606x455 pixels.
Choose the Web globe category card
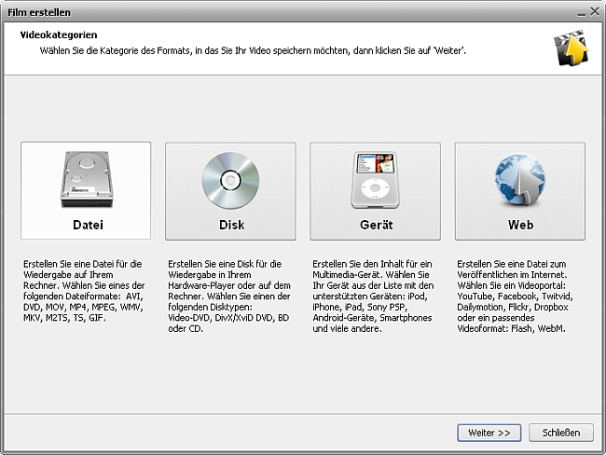coord(520,191)
